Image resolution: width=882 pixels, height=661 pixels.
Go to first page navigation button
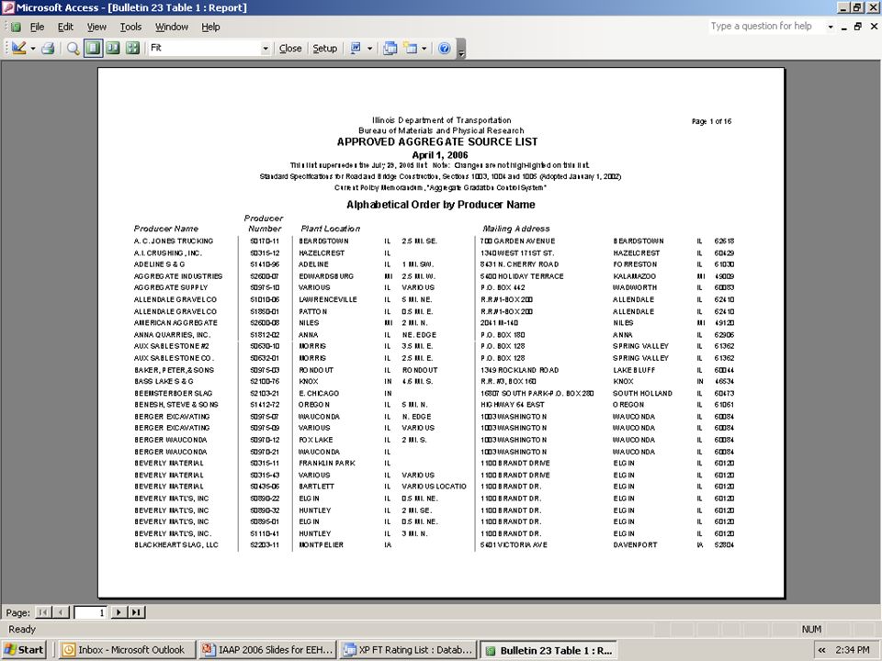tap(43, 612)
